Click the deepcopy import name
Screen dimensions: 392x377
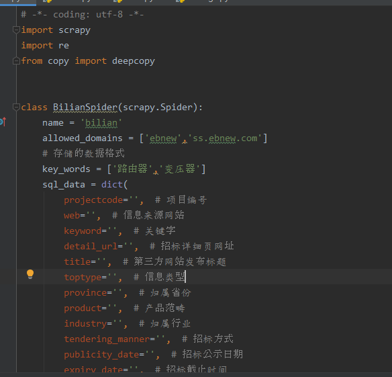coord(134,61)
